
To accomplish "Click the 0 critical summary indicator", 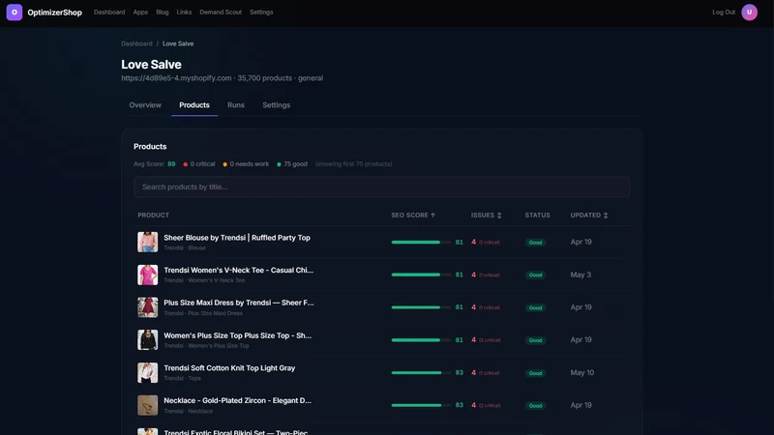I will 199,164.
